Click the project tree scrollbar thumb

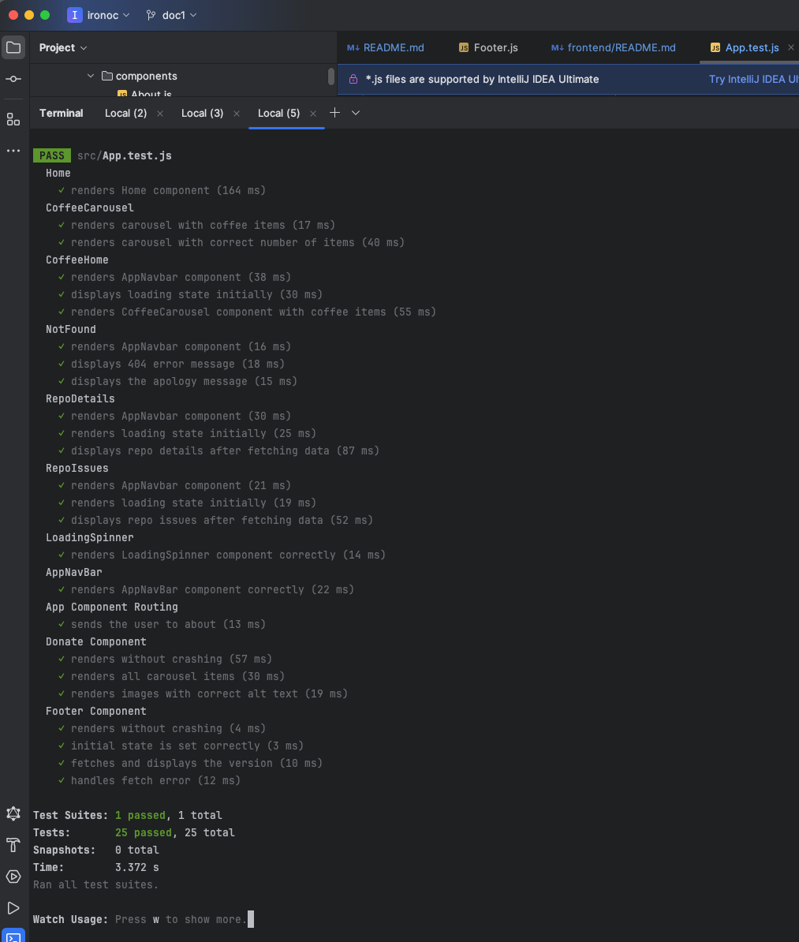(331, 77)
